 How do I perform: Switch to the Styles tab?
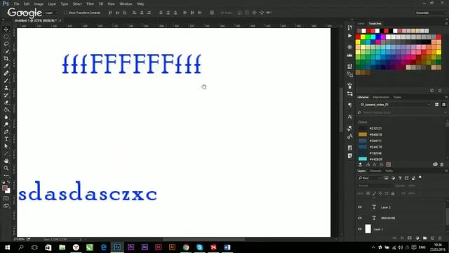coord(397,97)
